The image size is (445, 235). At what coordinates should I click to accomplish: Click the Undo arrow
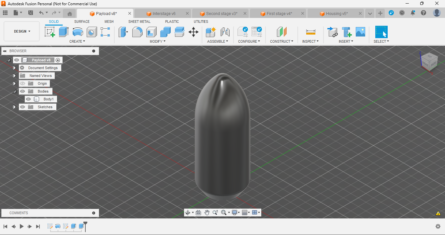click(x=41, y=13)
